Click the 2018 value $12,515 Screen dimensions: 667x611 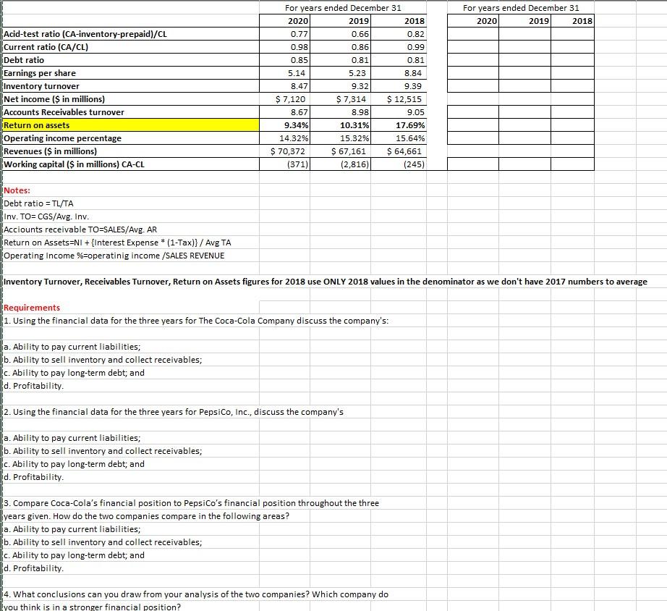point(403,98)
